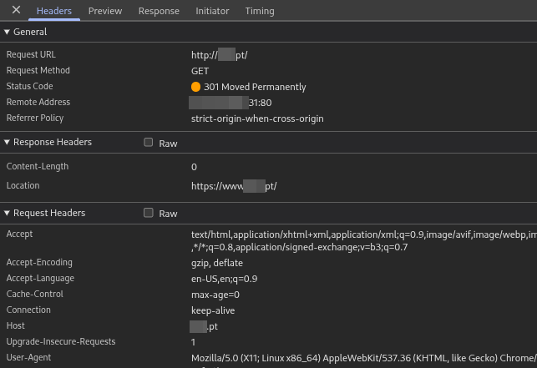This screenshot has height=368, width=537.
Task: Click the Referrer Policy value
Action: point(257,118)
